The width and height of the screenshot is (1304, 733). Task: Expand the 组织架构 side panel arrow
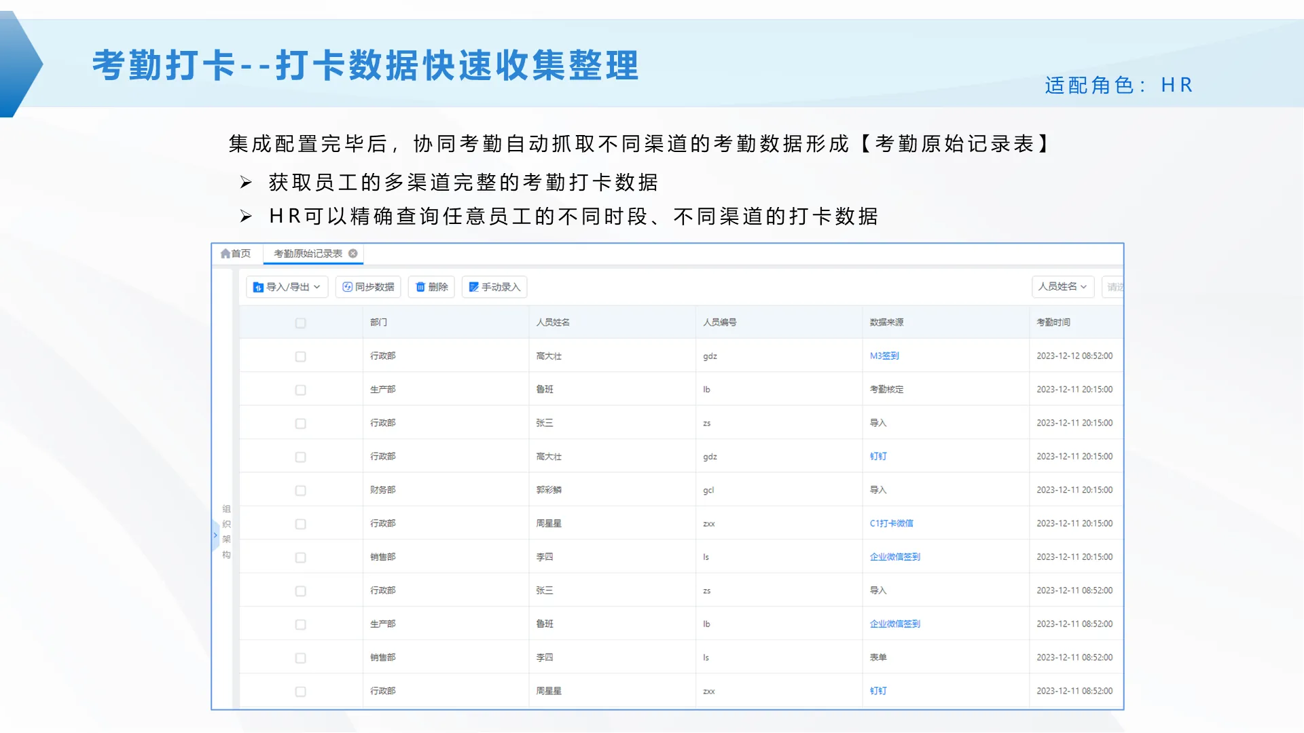click(x=215, y=535)
